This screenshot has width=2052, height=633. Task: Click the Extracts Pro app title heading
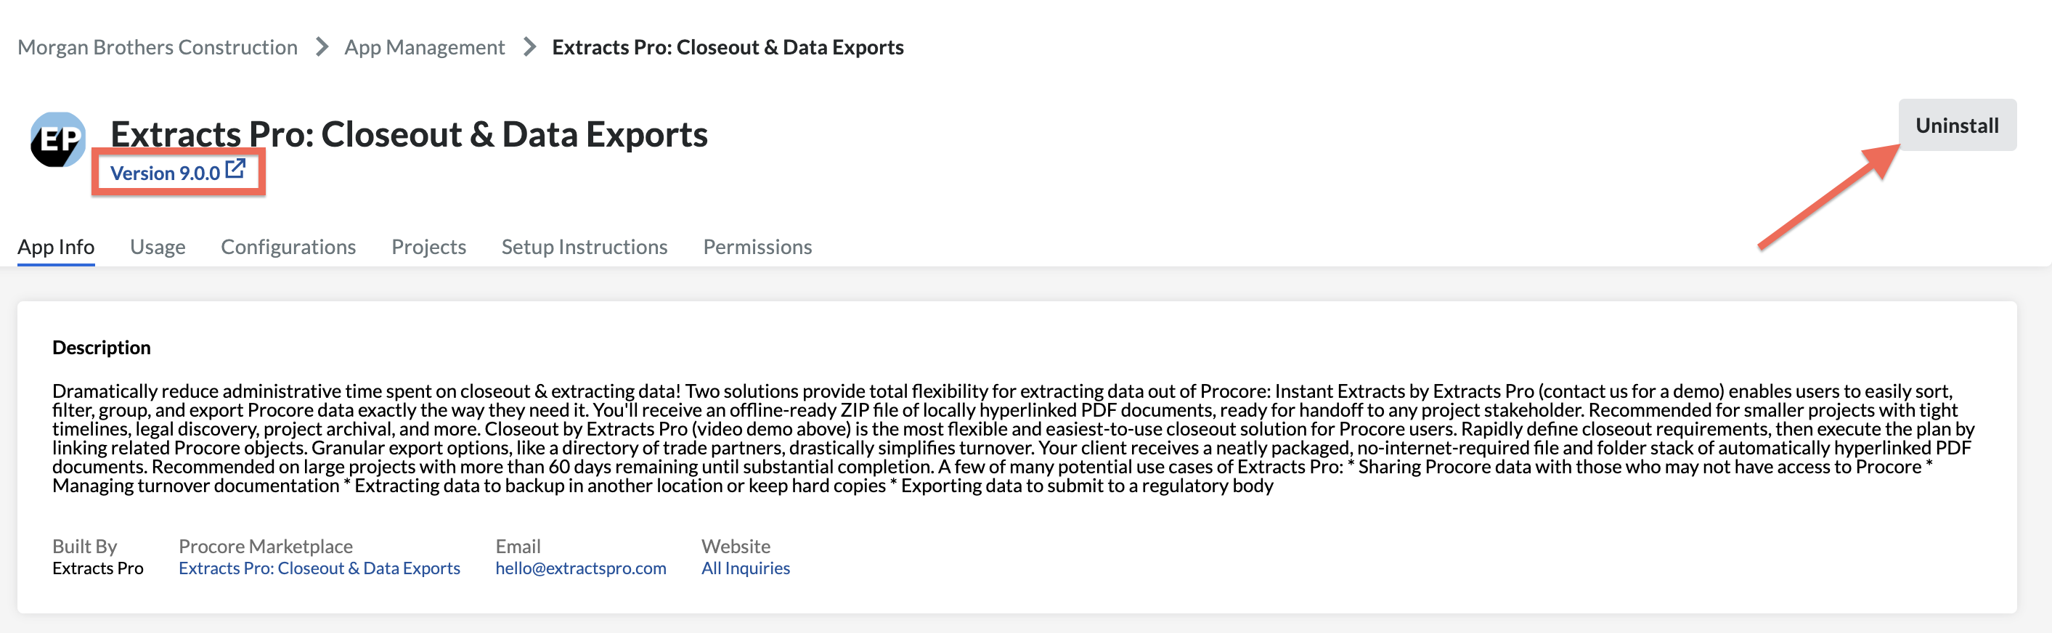[x=409, y=134]
